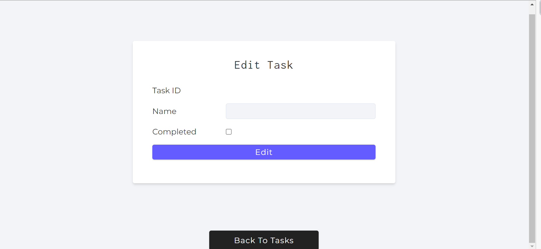541x249 pixels.
Task: Click the partial element beside the scrollbar top
Action: point(540,8)
